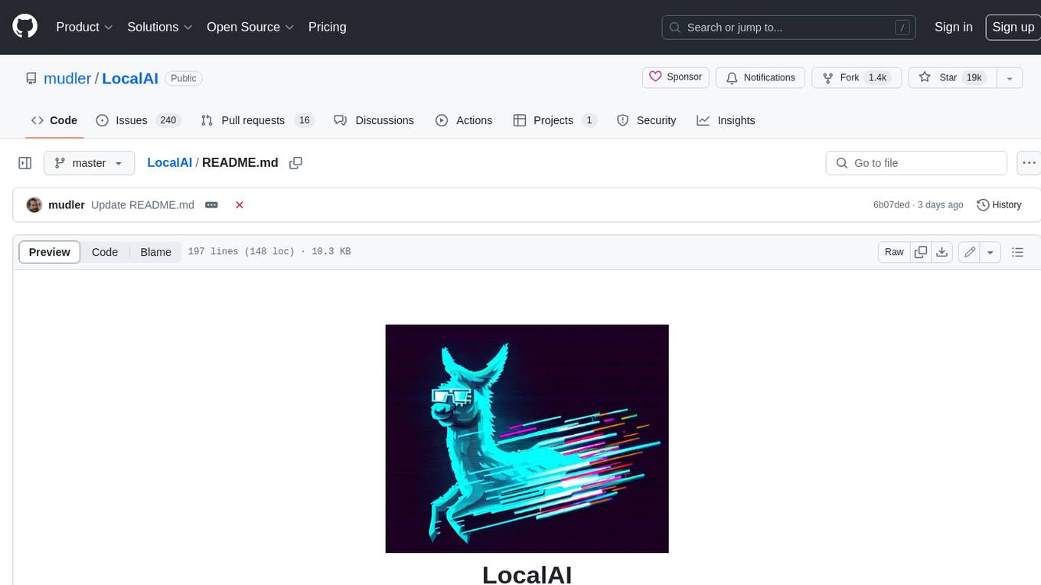The image size is (1041, 585).
Task: Show the failed checks red X status
Action: point(240,204)
